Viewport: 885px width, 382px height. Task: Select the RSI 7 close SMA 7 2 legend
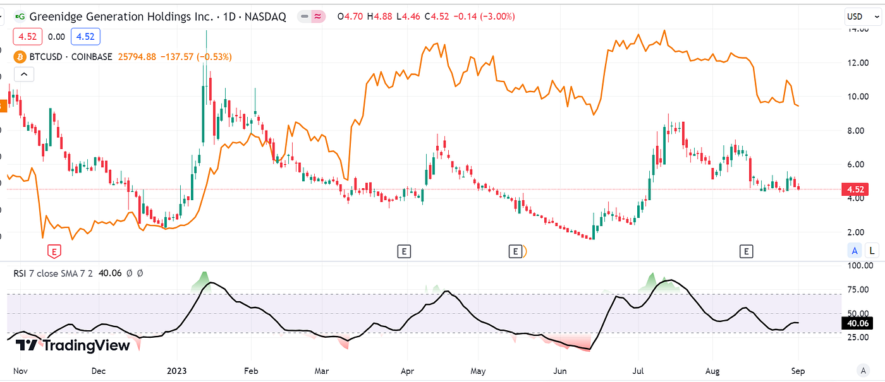[x=54, y=273]
